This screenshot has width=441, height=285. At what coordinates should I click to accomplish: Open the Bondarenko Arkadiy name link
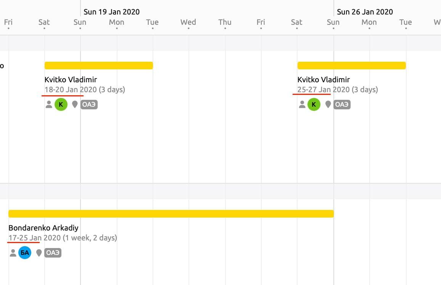43,228
